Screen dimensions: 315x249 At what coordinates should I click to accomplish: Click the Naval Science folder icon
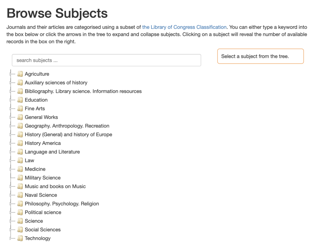[x=20, y=195]
